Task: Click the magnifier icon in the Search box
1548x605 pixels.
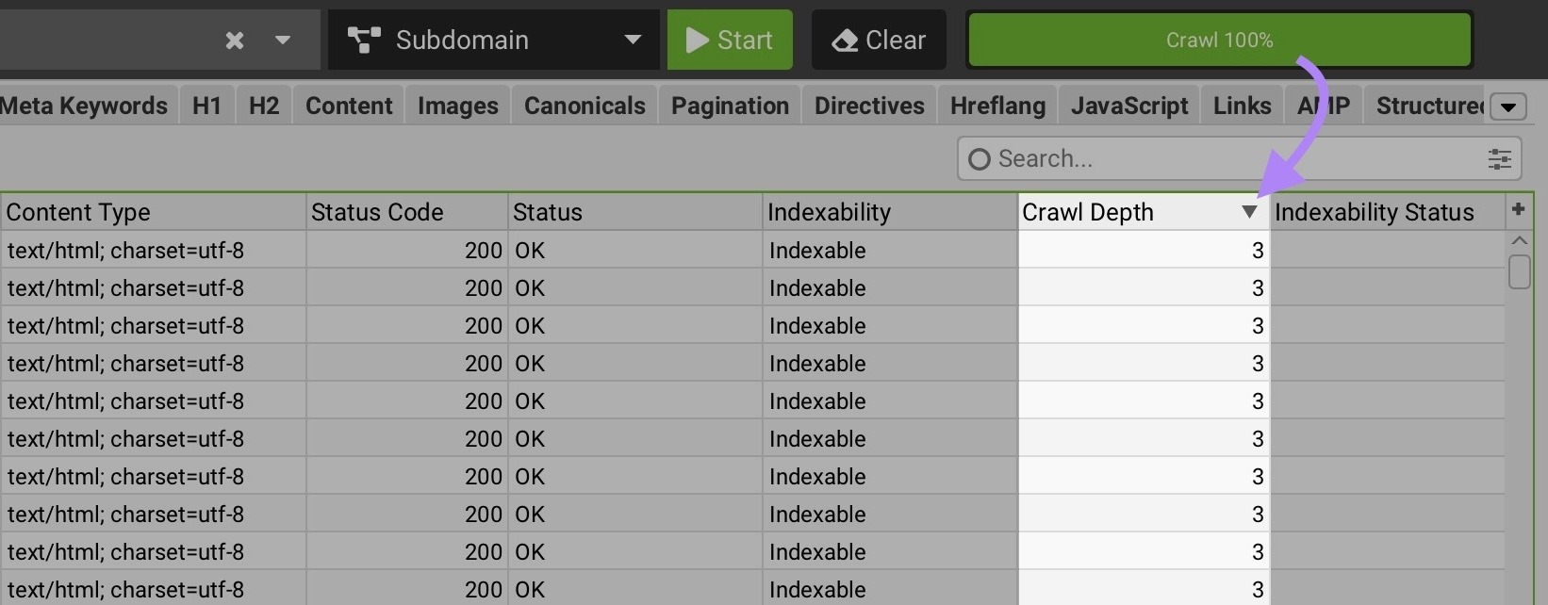Action: [978, 158]
